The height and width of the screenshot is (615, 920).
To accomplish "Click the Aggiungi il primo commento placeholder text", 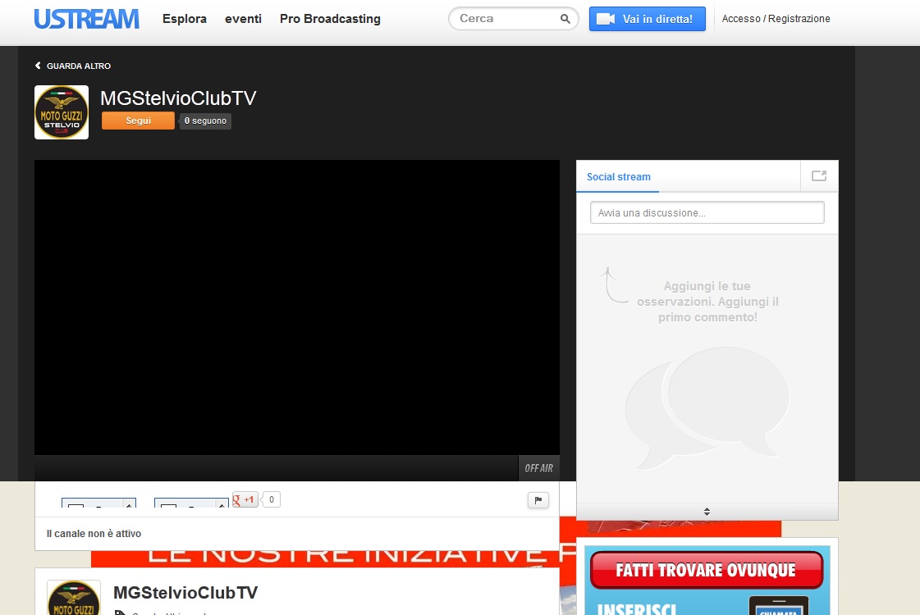I will (707, 301).
